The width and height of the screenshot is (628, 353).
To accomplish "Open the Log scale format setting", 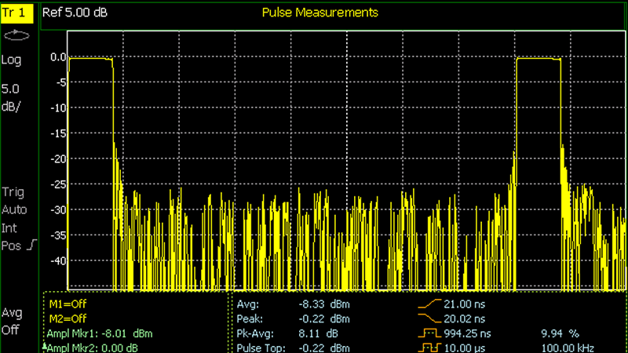I will point(12,60).
